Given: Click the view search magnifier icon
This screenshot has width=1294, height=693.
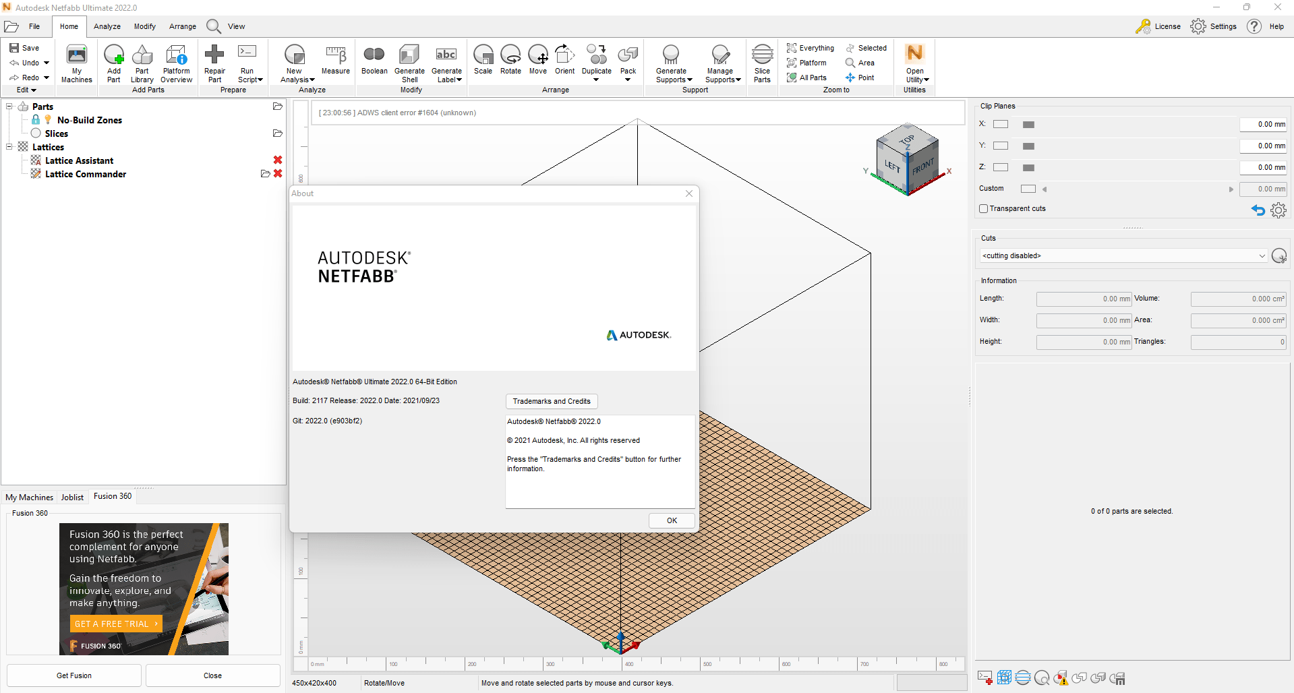Looking at the screenshot, I should pos(214,26).
